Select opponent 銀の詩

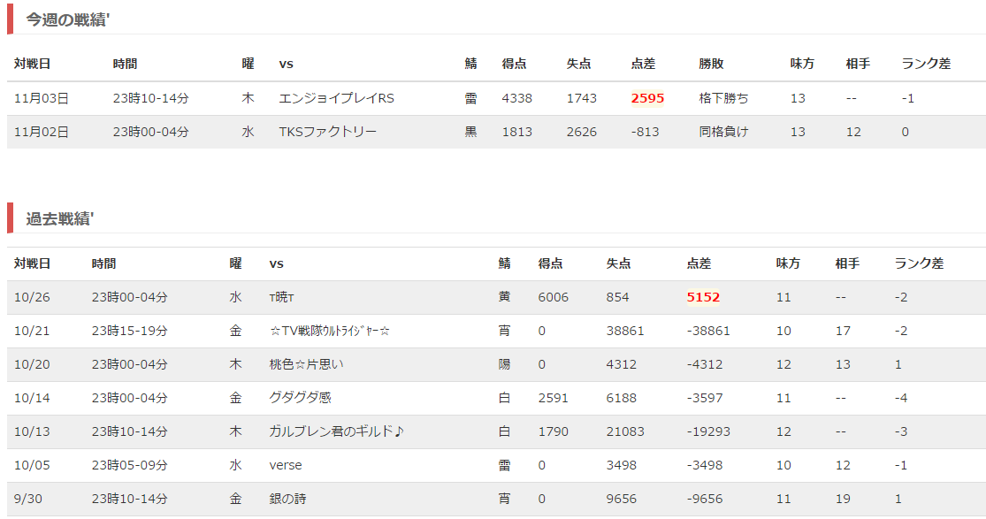tap(287, 499)
